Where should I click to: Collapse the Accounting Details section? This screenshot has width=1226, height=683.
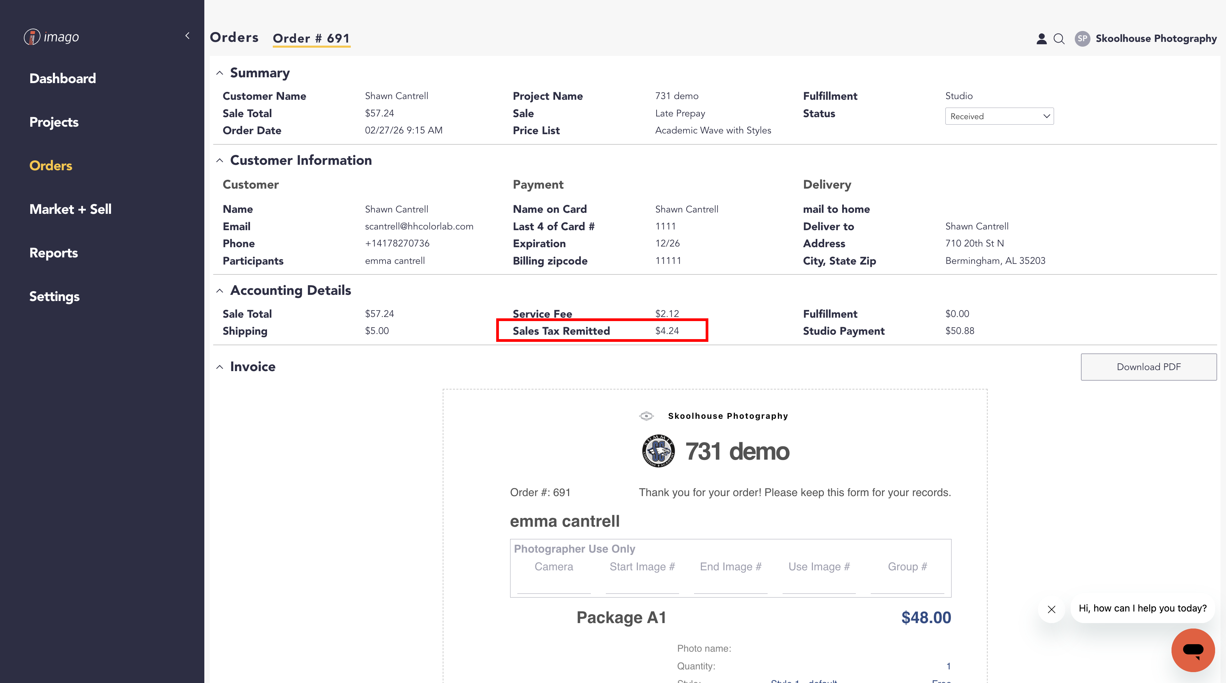pyautogui.click(x=219, y=291)
